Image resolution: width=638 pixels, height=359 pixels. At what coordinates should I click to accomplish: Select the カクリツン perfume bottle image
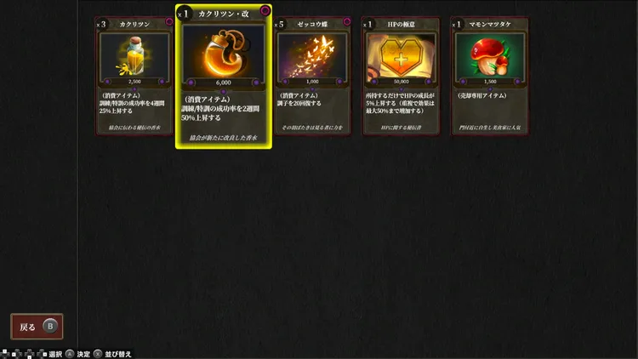(x=134, y=56)
